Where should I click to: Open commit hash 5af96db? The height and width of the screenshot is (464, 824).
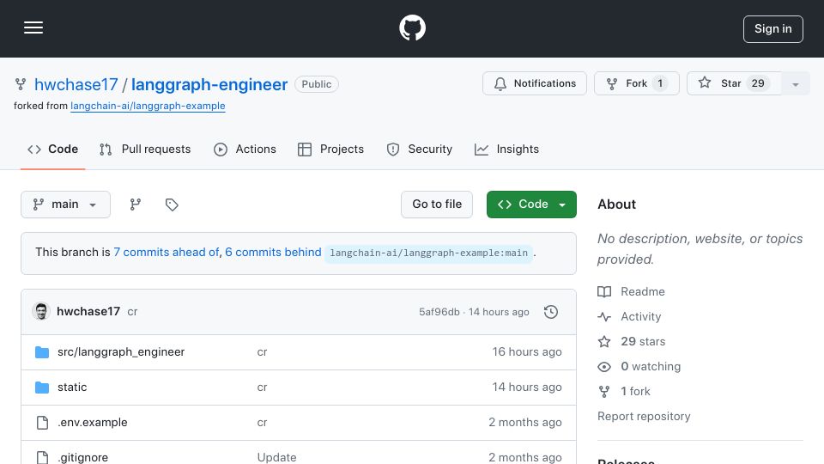click(439, 312)
